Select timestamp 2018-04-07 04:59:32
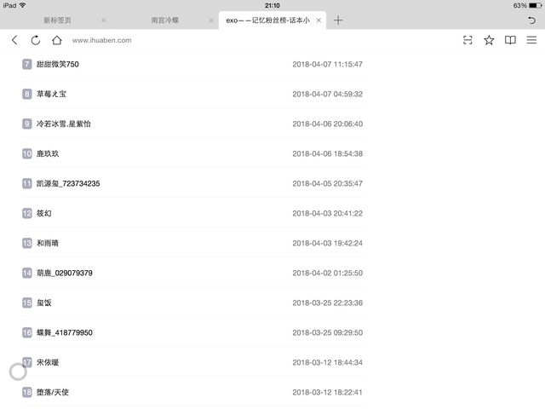This screenshot has height=409, width=545. [x=327, y=95]
